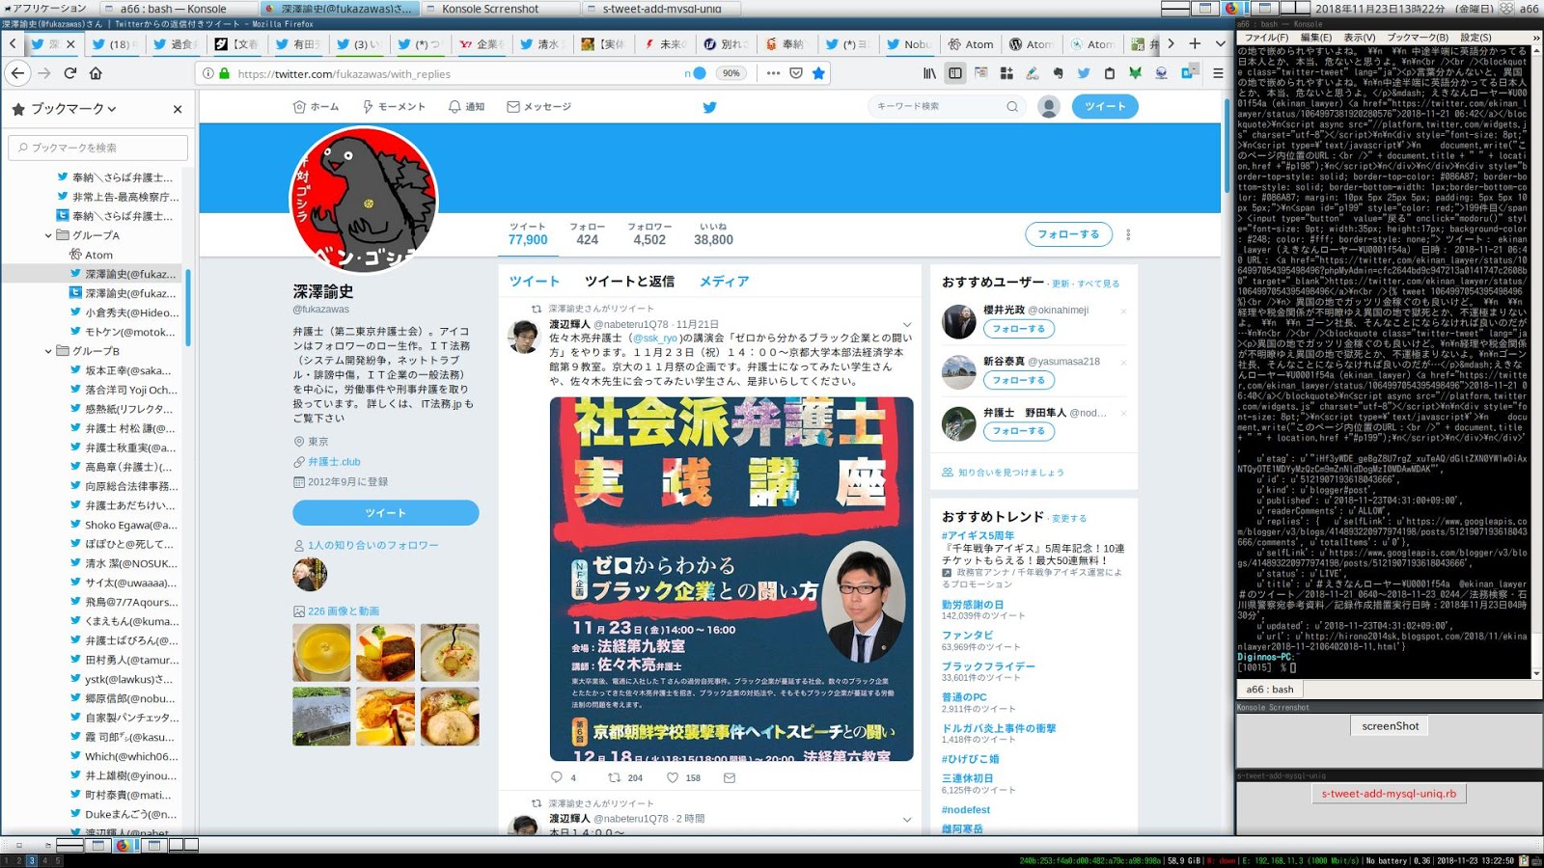
Task: Toggle blue switch in the address bar
Action: 700,73
